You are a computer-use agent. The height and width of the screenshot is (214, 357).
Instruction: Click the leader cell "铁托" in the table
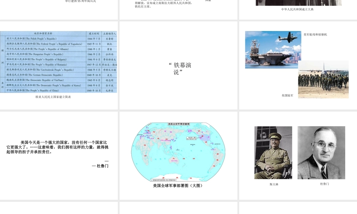point(109,44)
